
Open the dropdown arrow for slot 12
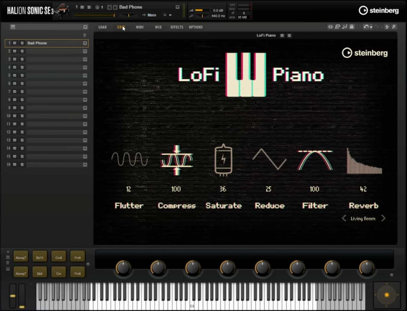(85, 132)
